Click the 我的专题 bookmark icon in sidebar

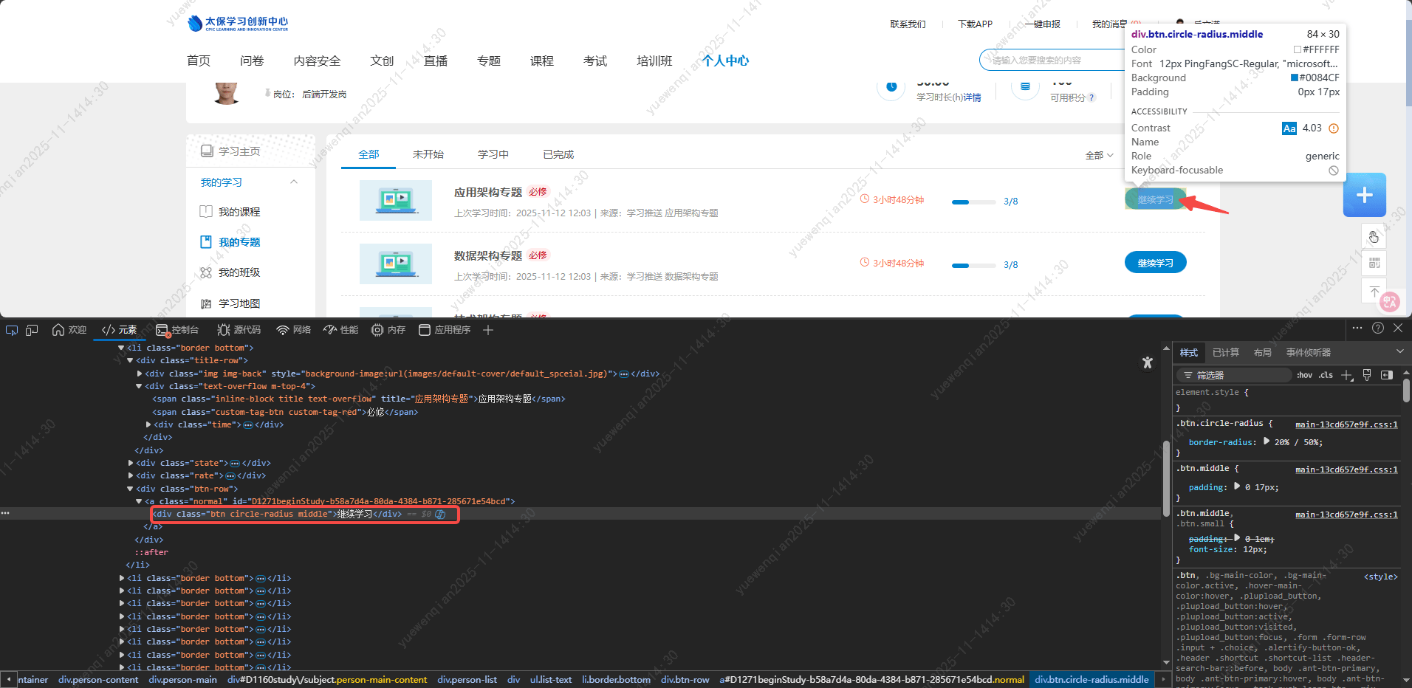point(205,241)
